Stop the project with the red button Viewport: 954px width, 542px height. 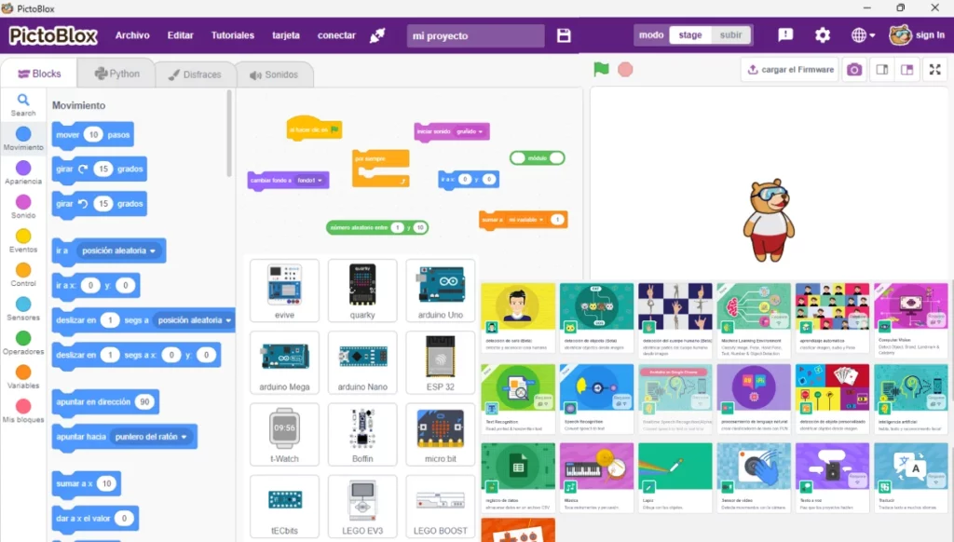coord(625,69)
